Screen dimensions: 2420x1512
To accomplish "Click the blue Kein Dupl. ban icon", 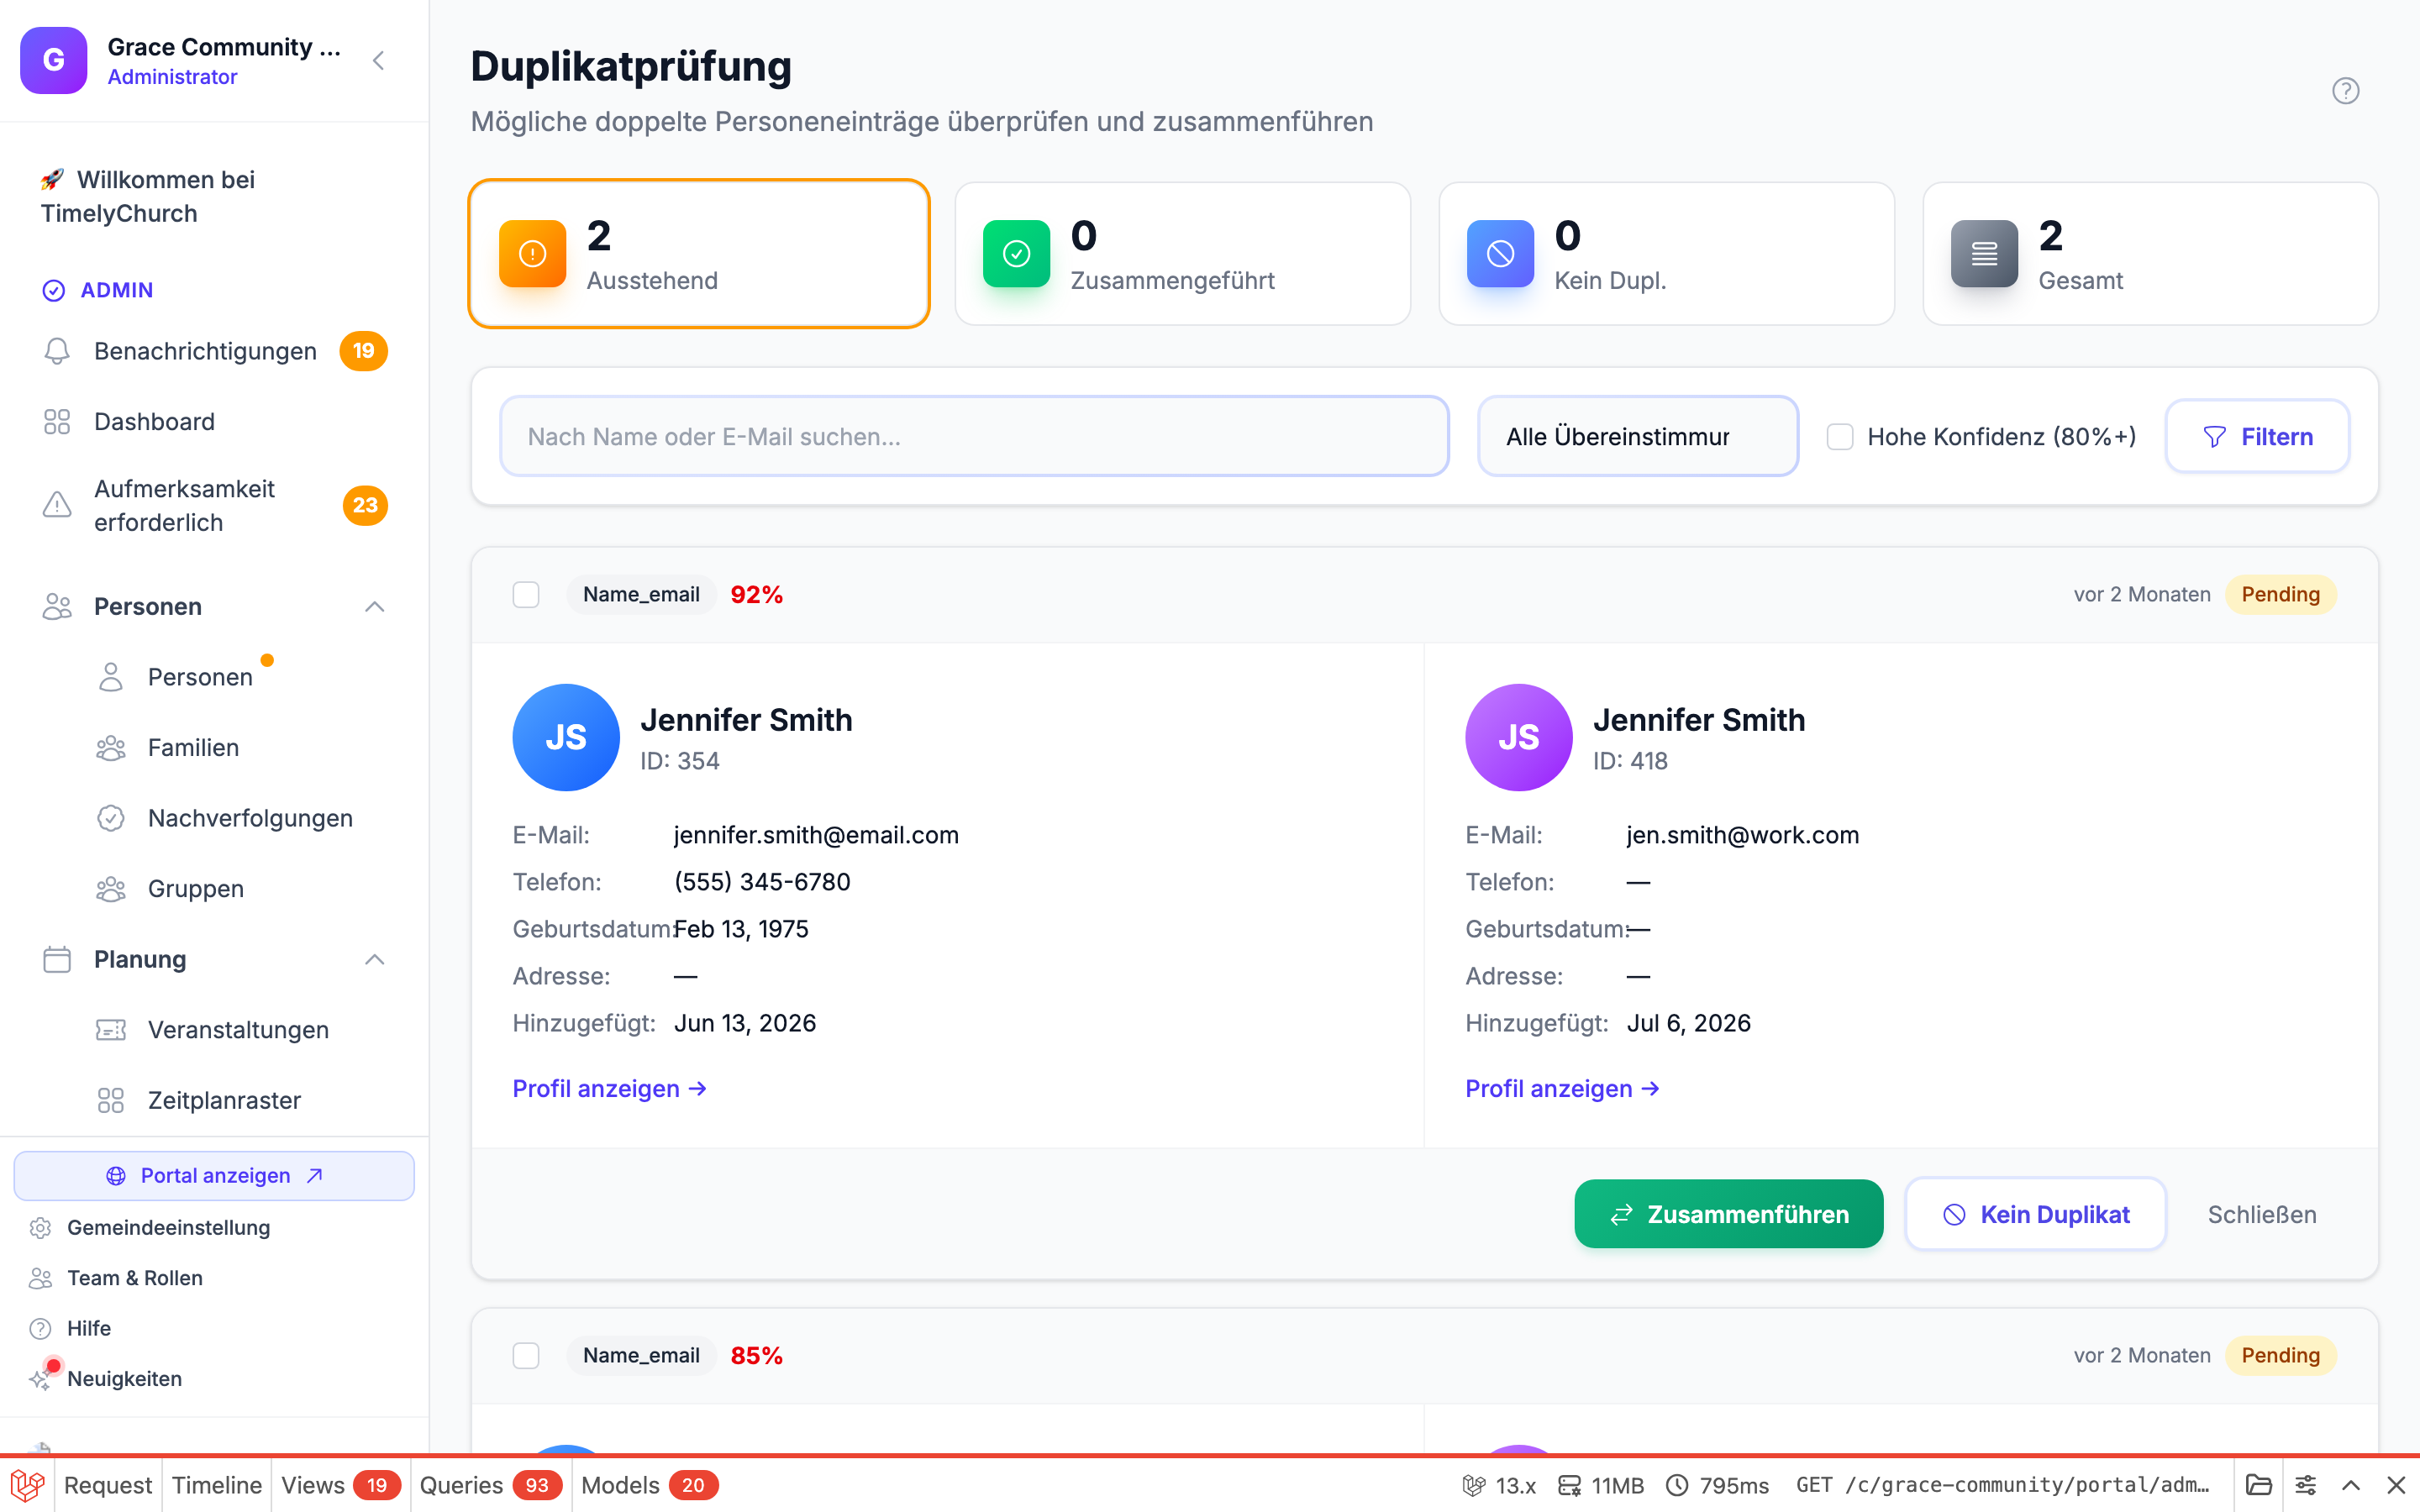I will pos(1500,254).
